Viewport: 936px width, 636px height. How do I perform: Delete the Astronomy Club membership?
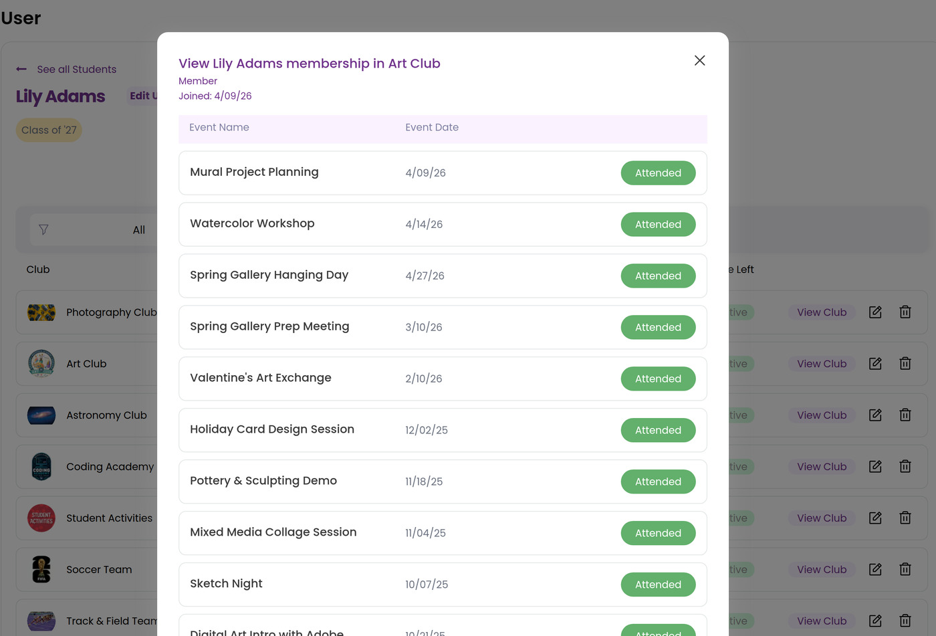pos(905,415)
